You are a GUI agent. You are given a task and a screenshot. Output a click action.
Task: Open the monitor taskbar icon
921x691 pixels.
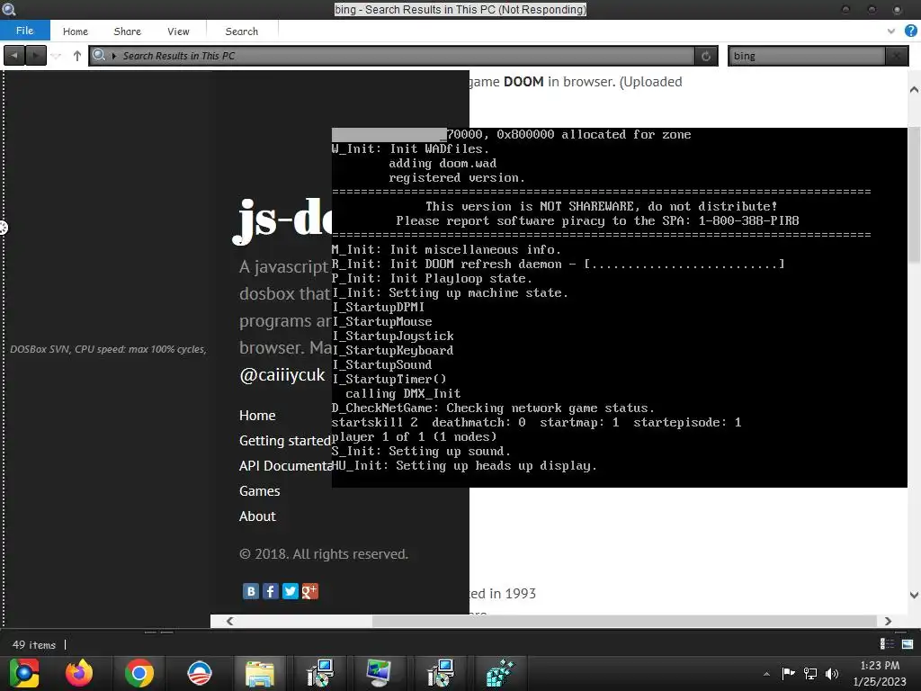[379, 673]
